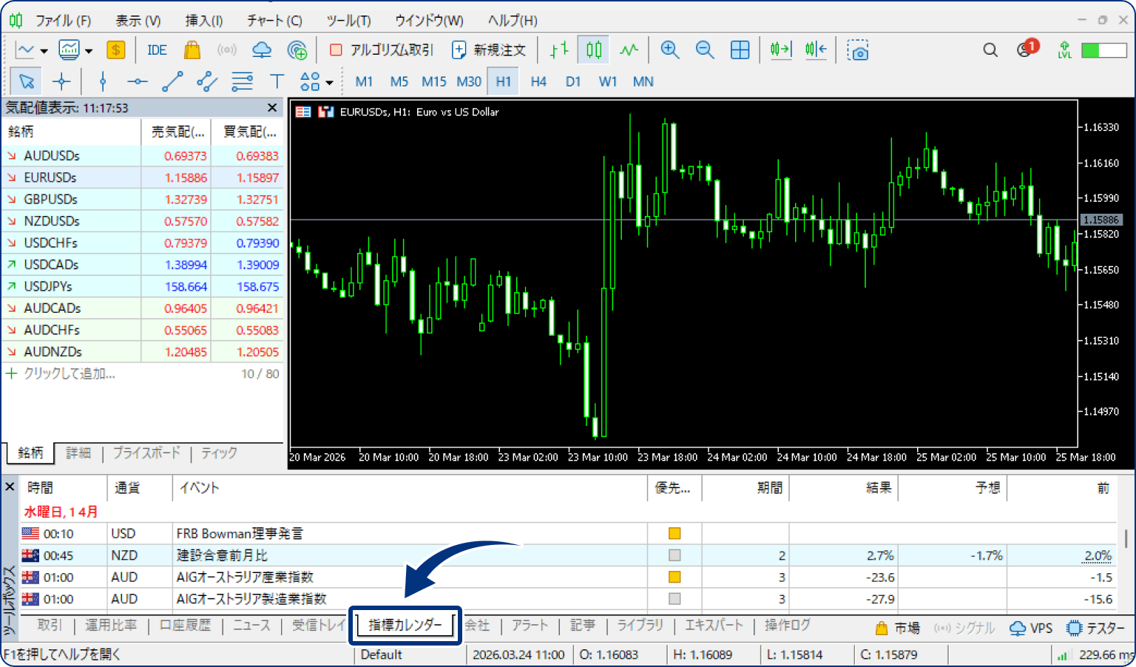
Task: Select the text label tool
Action: pyautogui.click(x=277, y=81)
